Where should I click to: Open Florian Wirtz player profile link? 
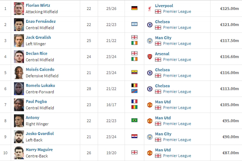tap(38, 6)
